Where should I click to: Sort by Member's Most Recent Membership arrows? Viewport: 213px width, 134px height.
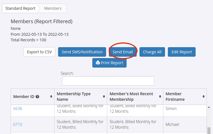pyautogui.click(x=160, y=96)
